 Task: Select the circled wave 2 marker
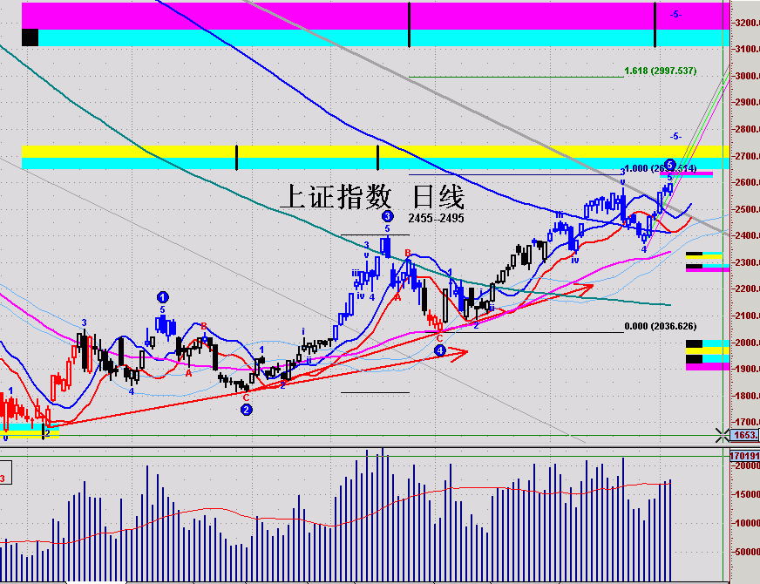[247, 410]
